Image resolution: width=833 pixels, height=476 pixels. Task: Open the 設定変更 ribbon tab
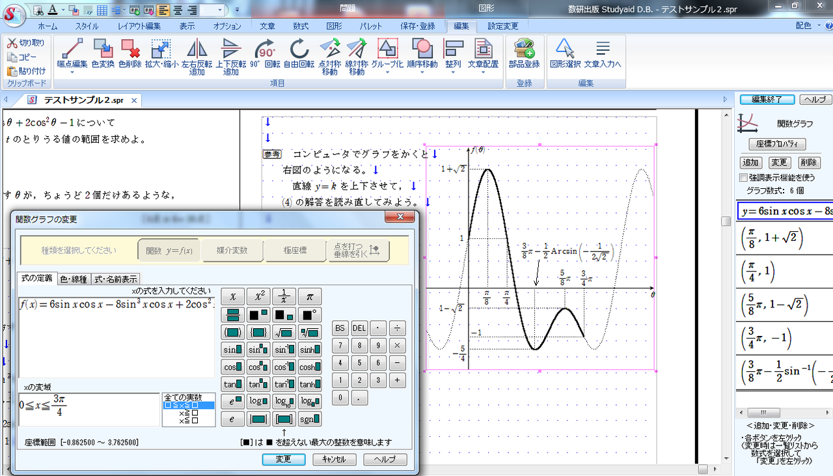(503, 27)
